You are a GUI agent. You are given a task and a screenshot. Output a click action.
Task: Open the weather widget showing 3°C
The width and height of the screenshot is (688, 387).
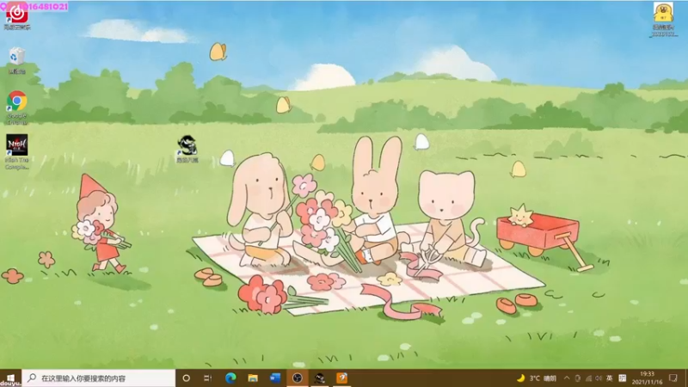pos(536,378)
